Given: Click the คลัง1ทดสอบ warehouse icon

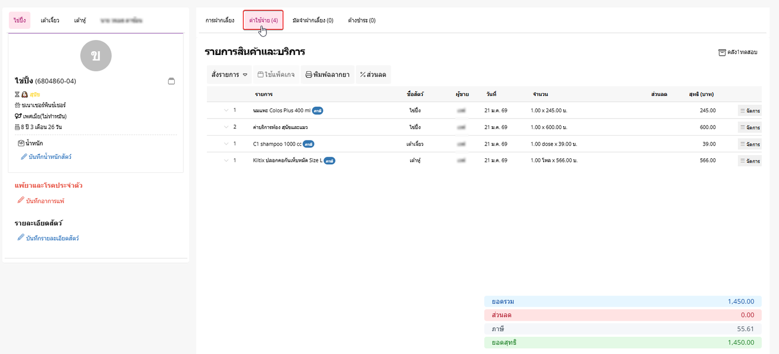Looking at the screenshot, I should 722,52.
